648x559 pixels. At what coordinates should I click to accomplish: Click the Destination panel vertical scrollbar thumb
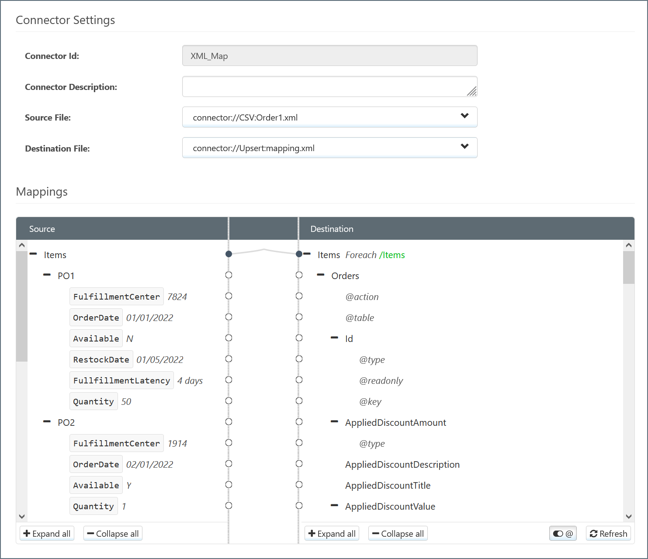tap(628, 267)
